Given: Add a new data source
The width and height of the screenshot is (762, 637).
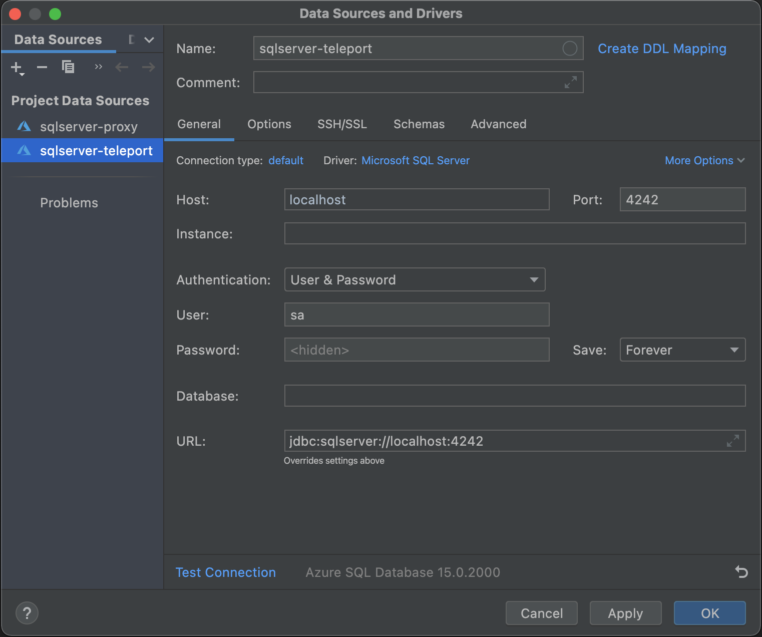Looking at the screenshot, I should 16,67.
